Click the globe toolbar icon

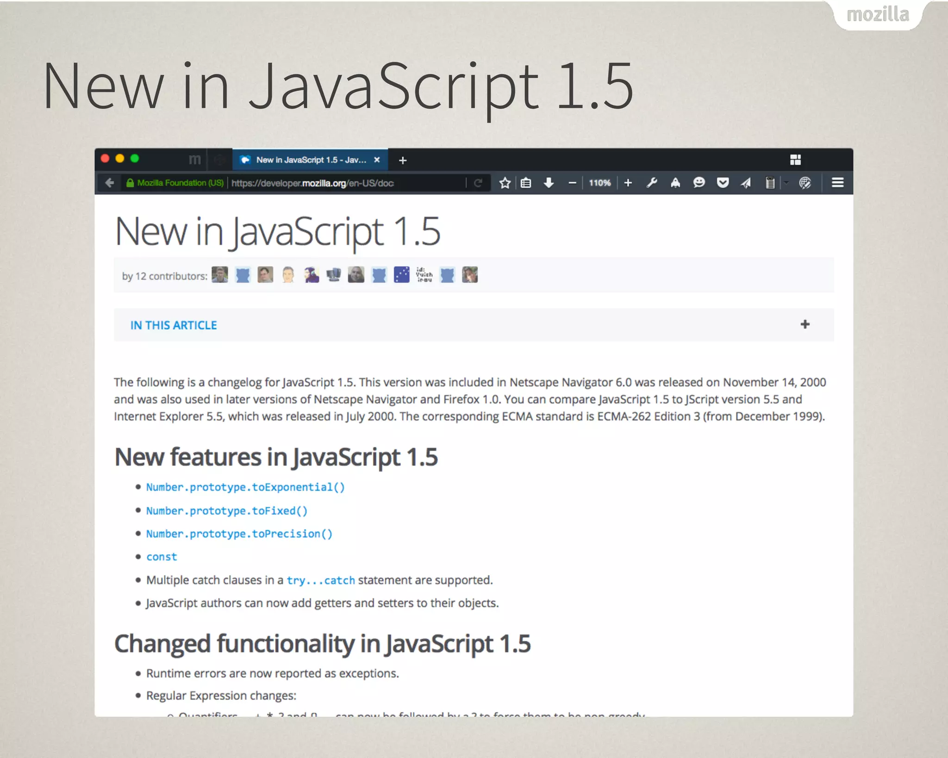(x=805, y=183)
